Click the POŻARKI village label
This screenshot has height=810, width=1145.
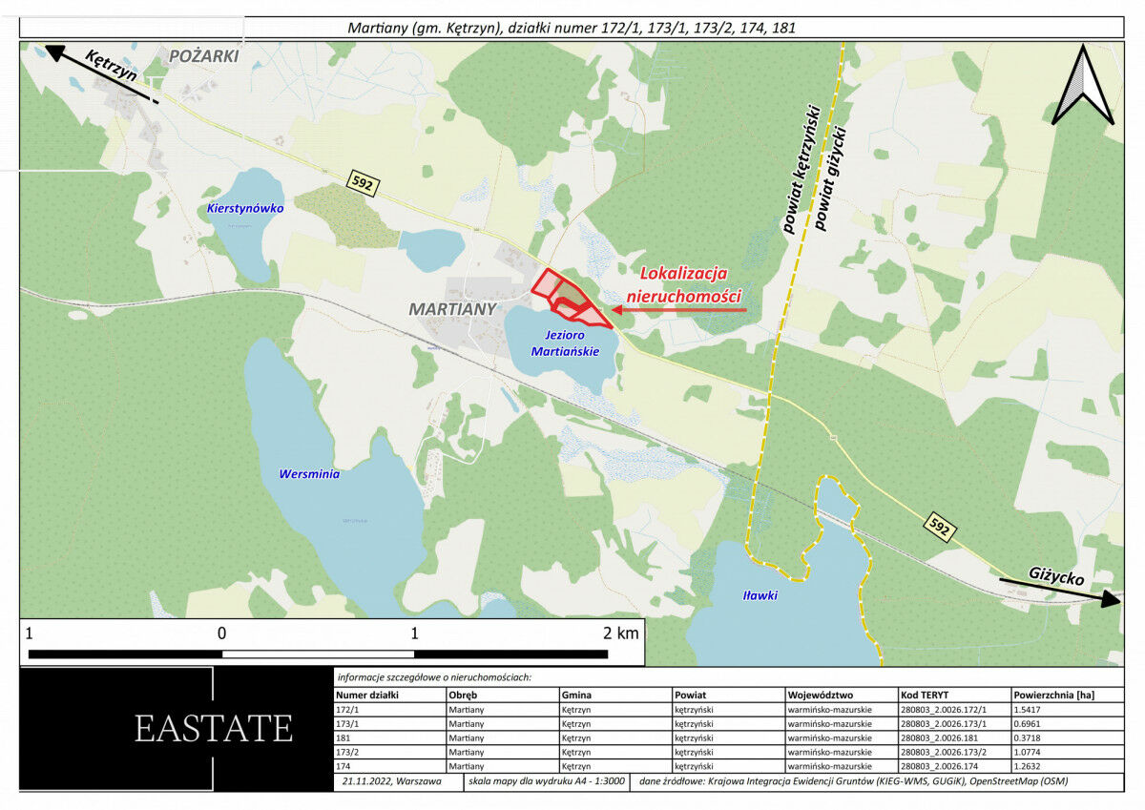(203, 56)
